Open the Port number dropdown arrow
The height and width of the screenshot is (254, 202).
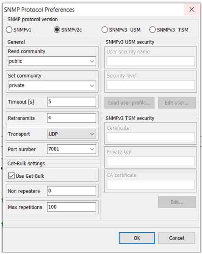coord(92,149)
